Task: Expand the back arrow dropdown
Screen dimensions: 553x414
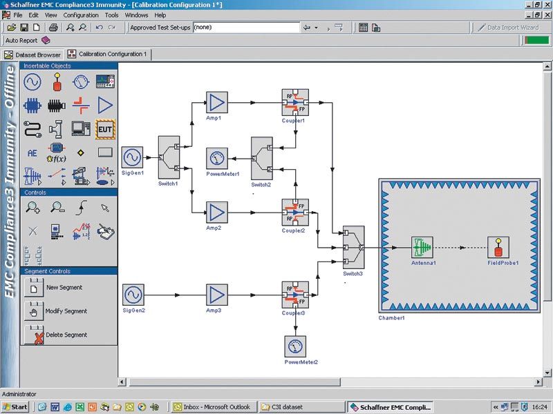Action: [317, 28]
